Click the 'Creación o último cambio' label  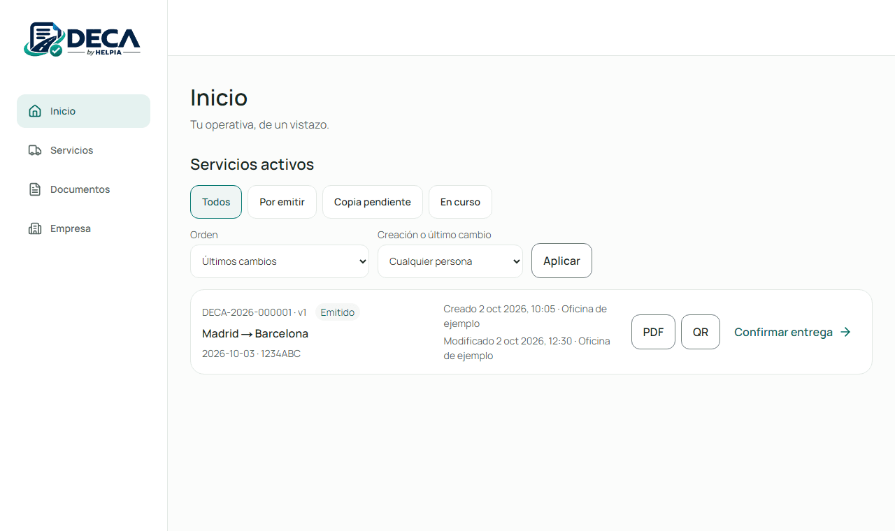pos(434,235)
